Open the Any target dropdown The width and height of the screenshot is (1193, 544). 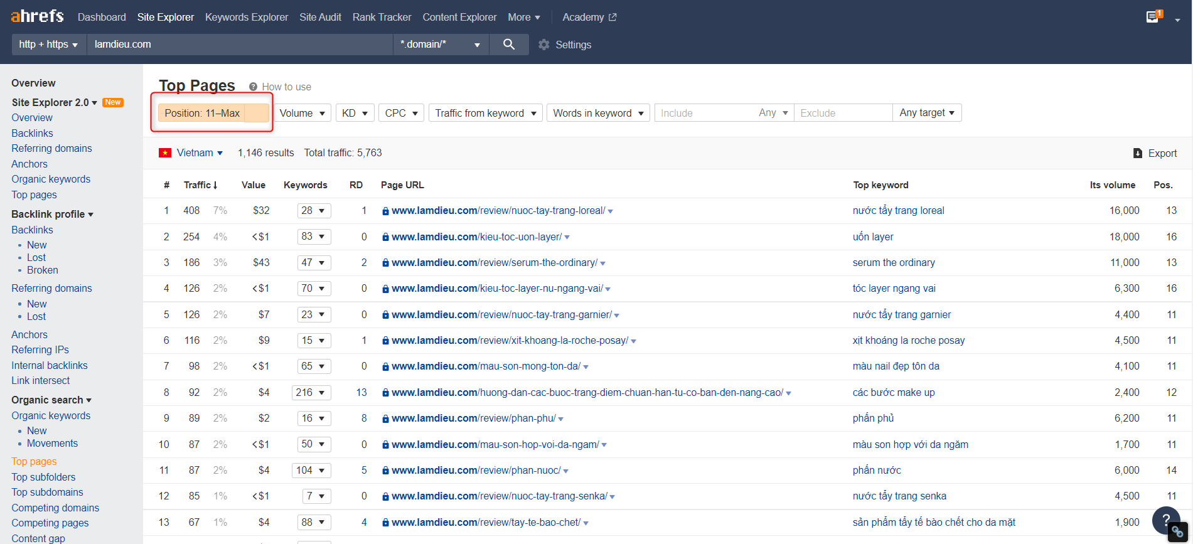927,113
